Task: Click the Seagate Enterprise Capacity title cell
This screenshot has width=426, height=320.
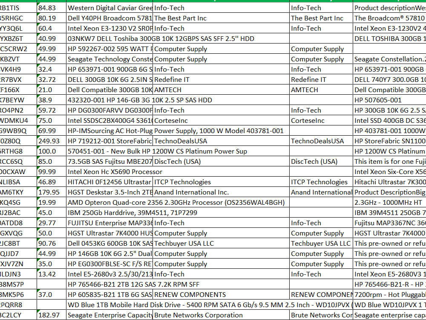Action: click(x=109, y=315)
